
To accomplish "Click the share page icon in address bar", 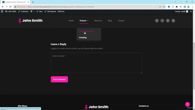I will point(160,7).
